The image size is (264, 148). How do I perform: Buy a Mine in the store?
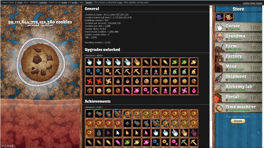(x=238, y=67)
